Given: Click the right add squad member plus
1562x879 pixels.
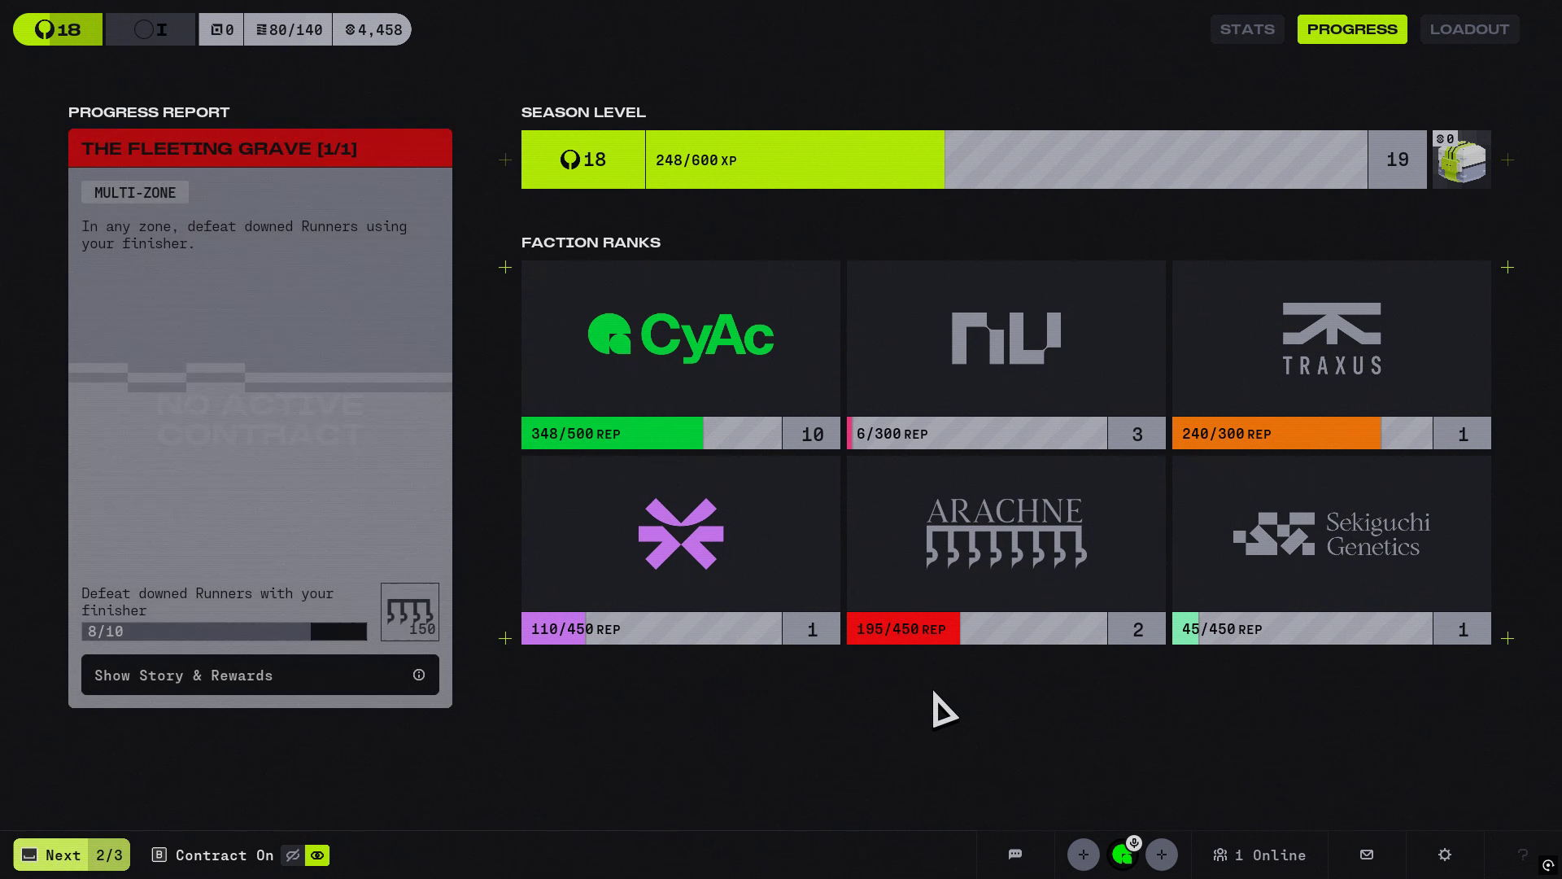Looking at the screenshot, I should (x=1161, y=855).
